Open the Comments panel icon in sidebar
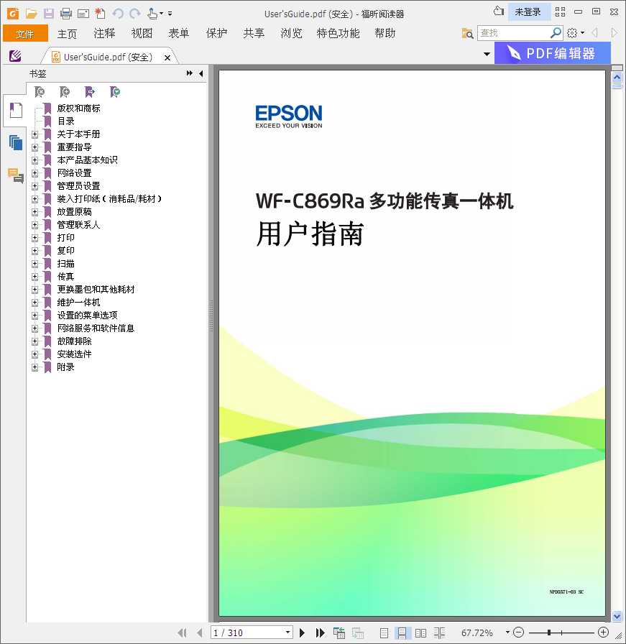Screen dimensions: 626x644 point(16,175)
